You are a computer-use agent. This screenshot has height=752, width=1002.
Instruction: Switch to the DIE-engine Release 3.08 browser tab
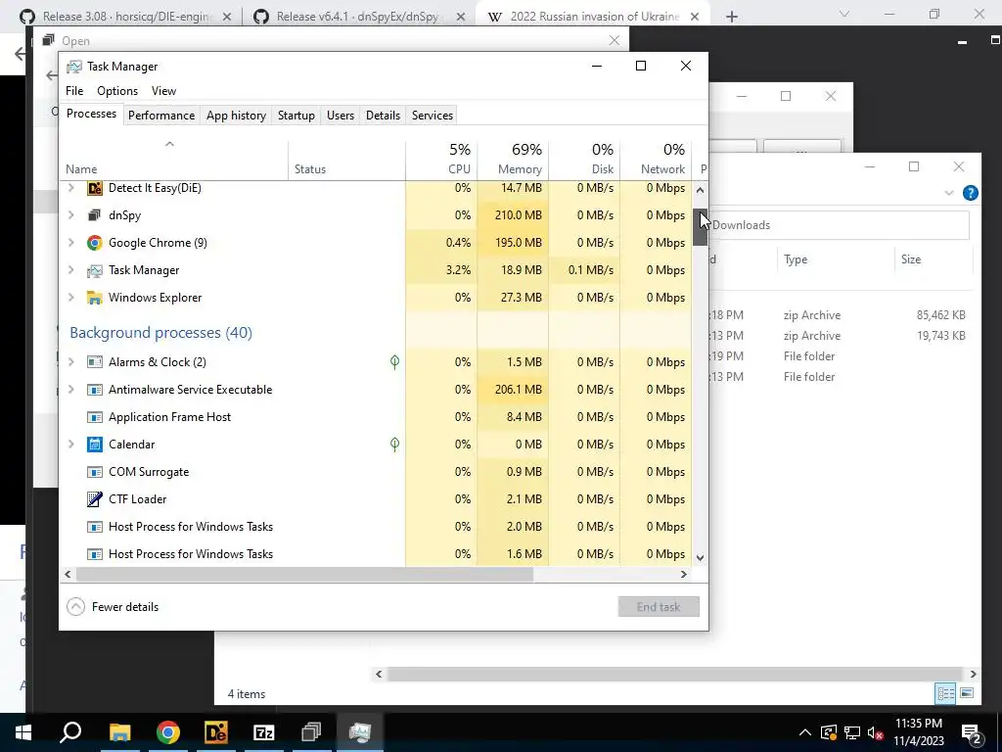click(x=125, y=17)
